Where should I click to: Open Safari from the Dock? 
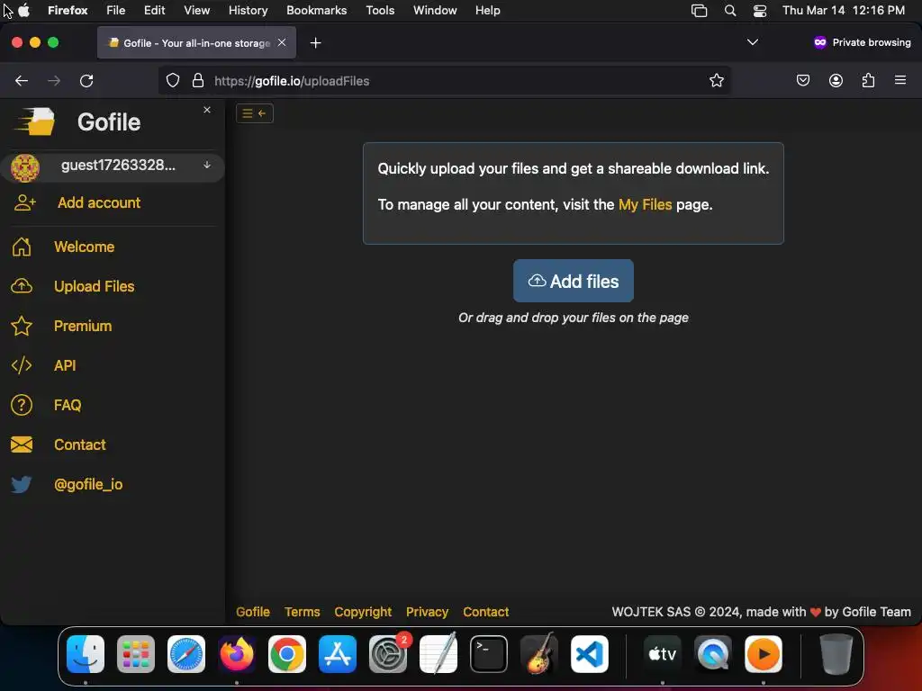click(186, 654)
